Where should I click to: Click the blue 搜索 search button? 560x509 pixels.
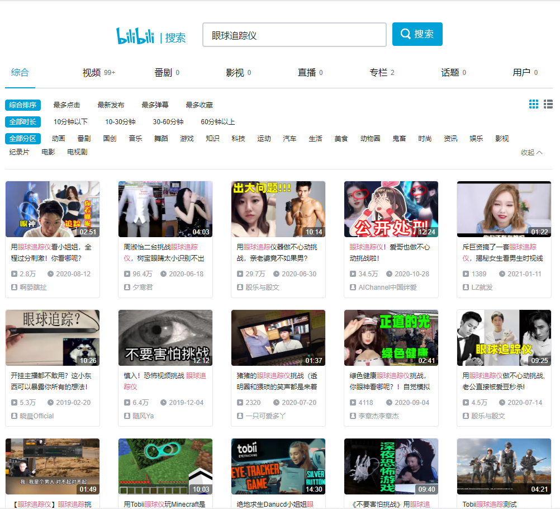417,34
